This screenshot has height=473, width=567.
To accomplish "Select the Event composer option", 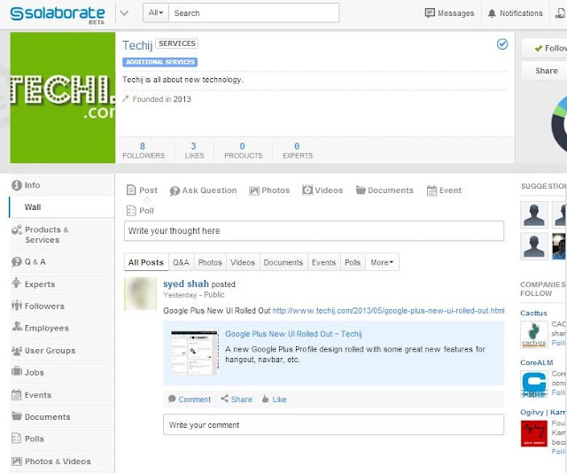I will tap(445, 190).
